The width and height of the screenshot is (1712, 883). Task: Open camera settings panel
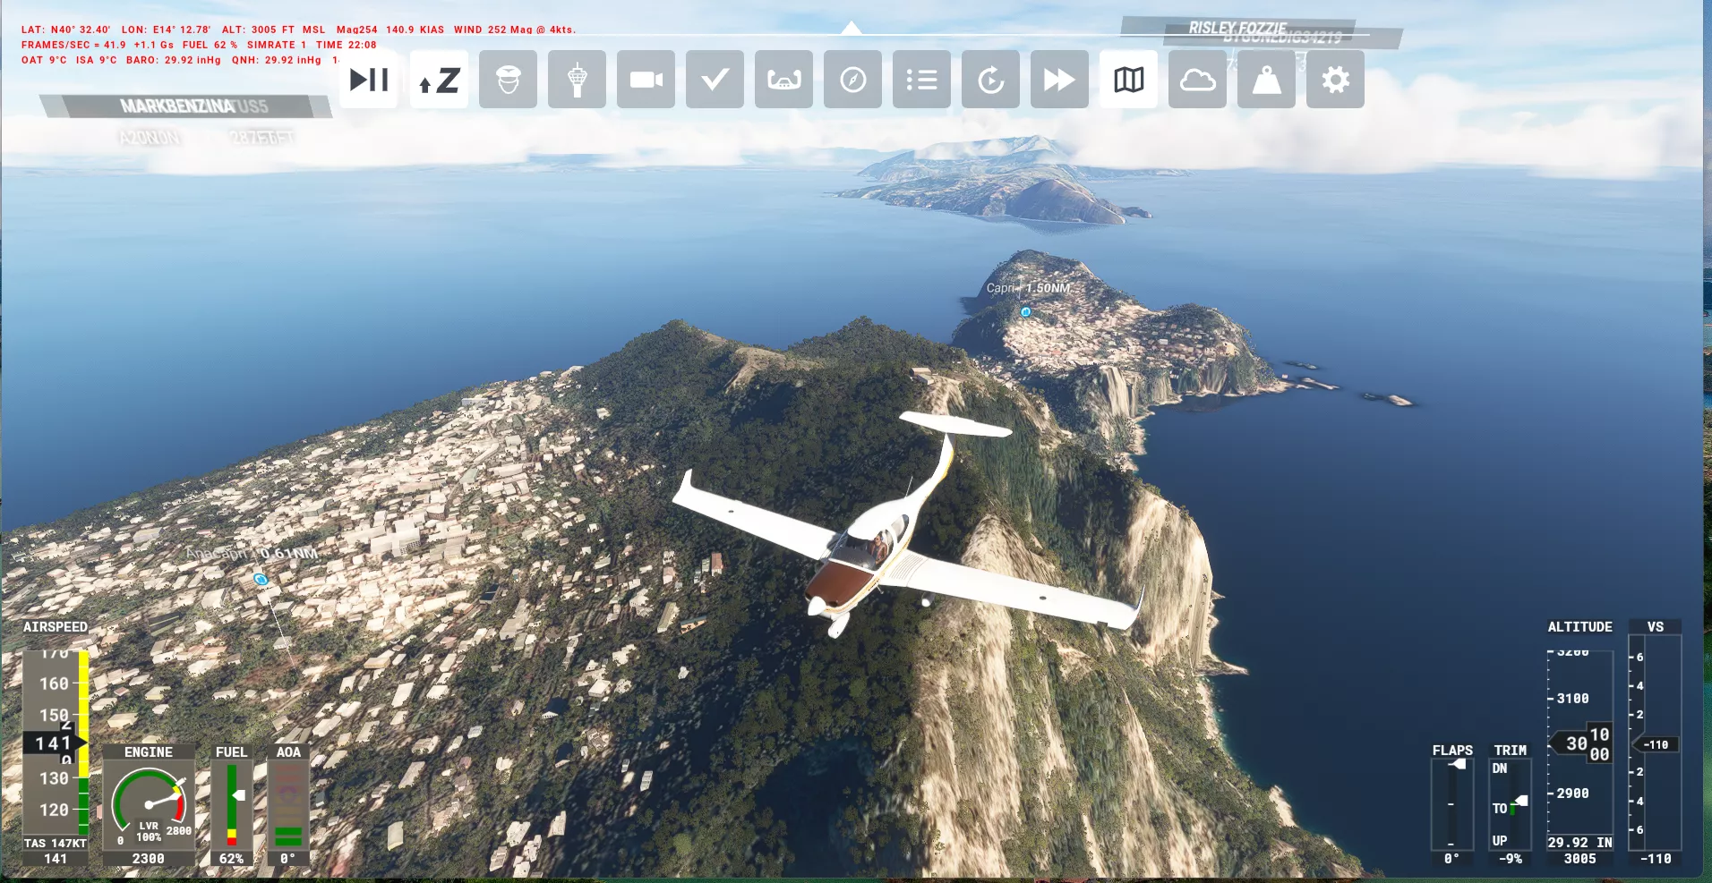point(646,80)
